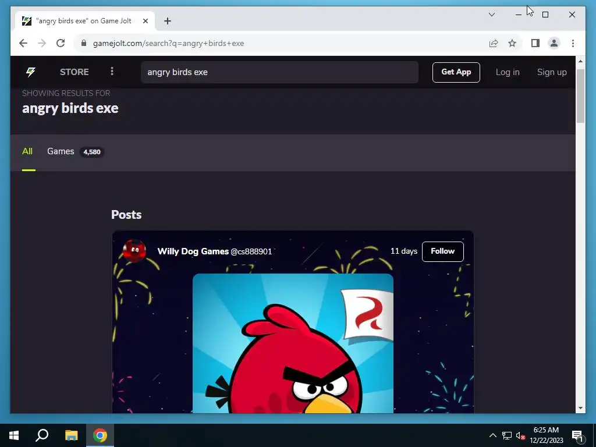Open clock and date flyout in taskbar
Viewport: 596px width, 447px height.
(546, 435)
